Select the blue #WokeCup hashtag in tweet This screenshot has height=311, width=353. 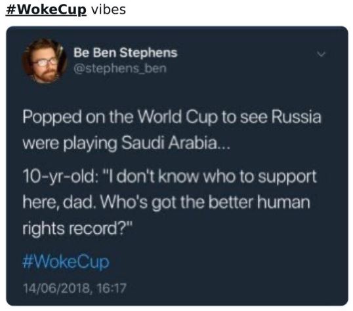coord(66,262)
